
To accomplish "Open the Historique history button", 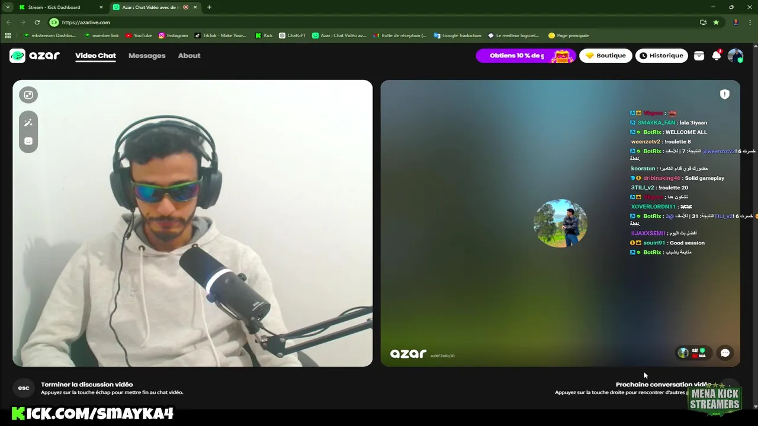I will 661,56.
